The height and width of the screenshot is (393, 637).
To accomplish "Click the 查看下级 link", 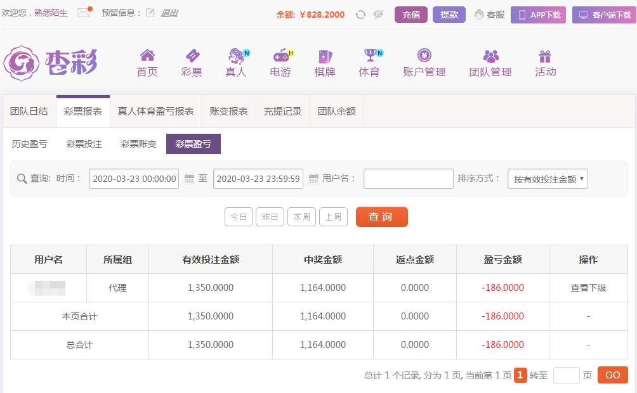I will click(x=588, y=288).
